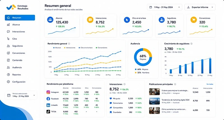Image resolution: width=224 pixels, height=120 pixels.
Task: Click the 125,430 Alcance value
Action: click(62, 22)
